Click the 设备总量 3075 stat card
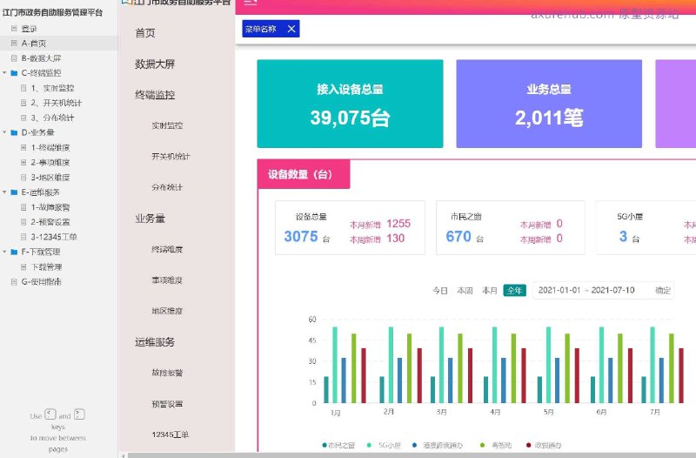Viewport: 696px width, 458px height. click(x=350, y=227)
